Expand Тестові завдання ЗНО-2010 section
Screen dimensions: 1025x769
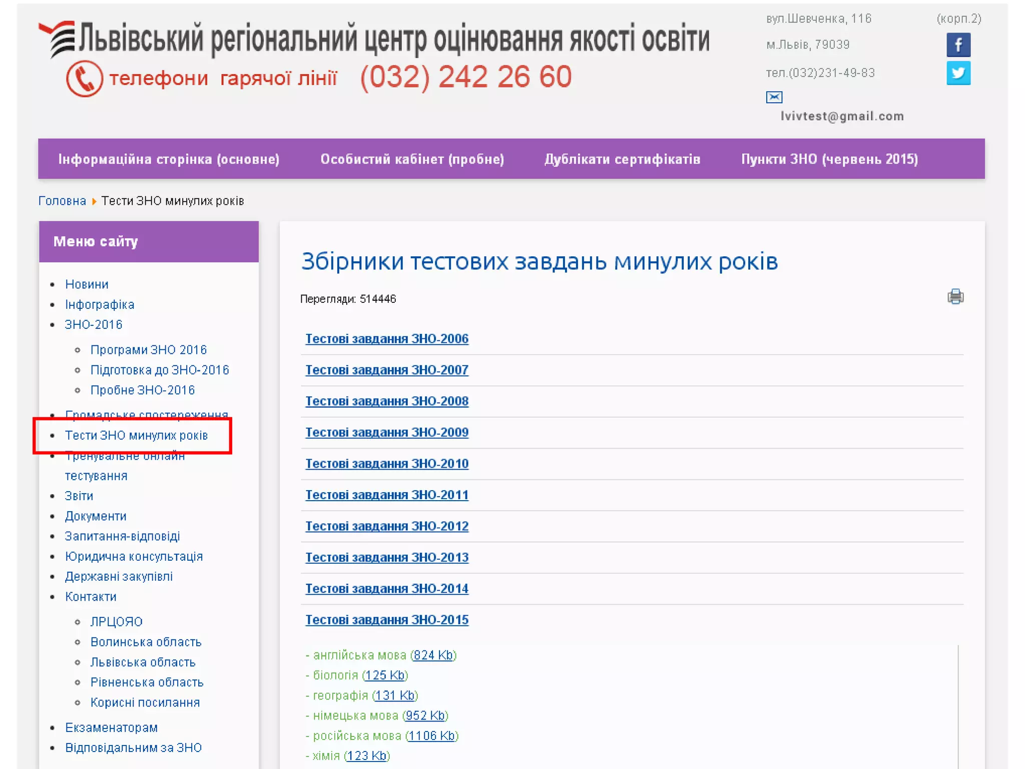click(386, 464)
